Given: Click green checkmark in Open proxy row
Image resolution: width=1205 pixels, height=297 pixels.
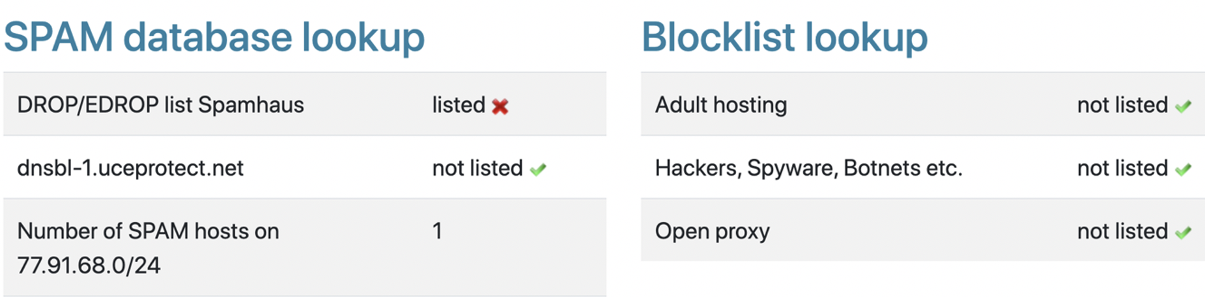Looking at the screenshot, I should pyautogui.click(x=1183, y=232).
